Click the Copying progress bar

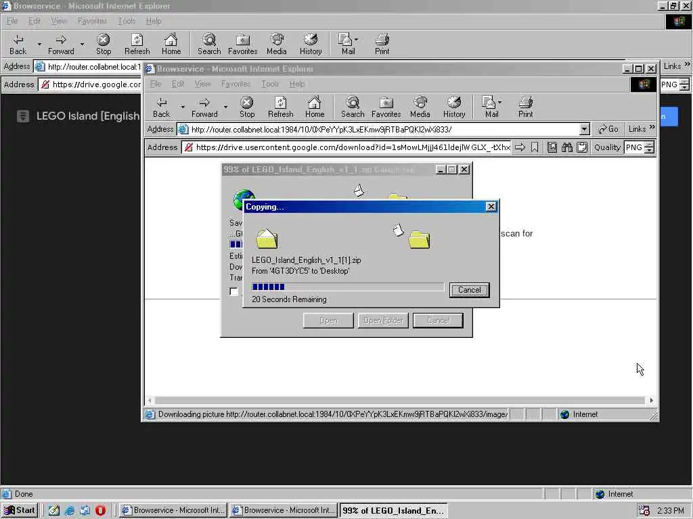point(348,287)
